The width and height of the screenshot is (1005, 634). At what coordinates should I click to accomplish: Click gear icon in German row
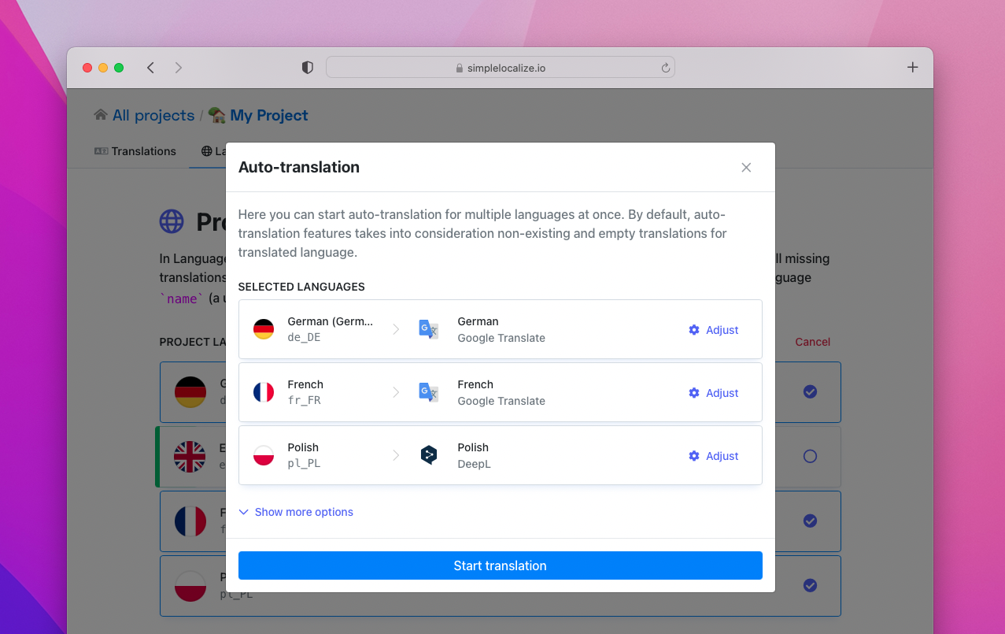click(694, 330)
